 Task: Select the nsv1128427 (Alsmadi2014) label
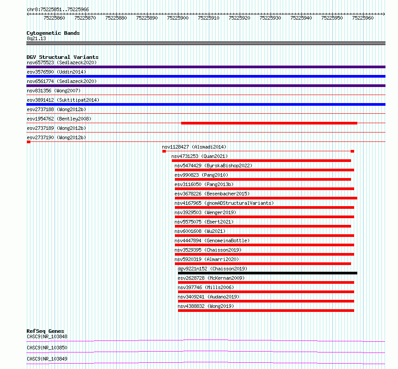pyautogui.click(x=194, y=147)
